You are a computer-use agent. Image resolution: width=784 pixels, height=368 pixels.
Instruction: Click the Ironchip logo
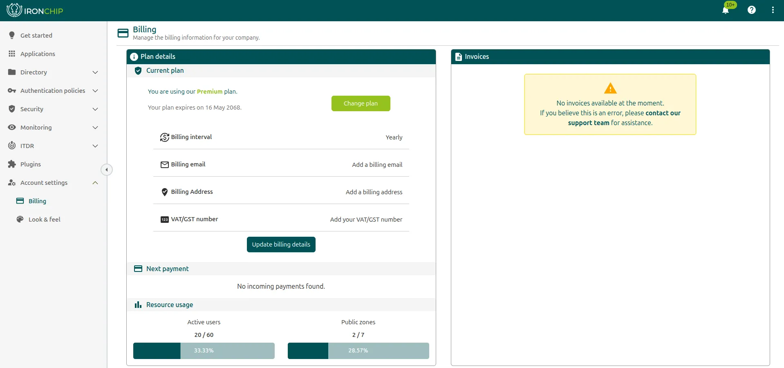click(35, 10)
